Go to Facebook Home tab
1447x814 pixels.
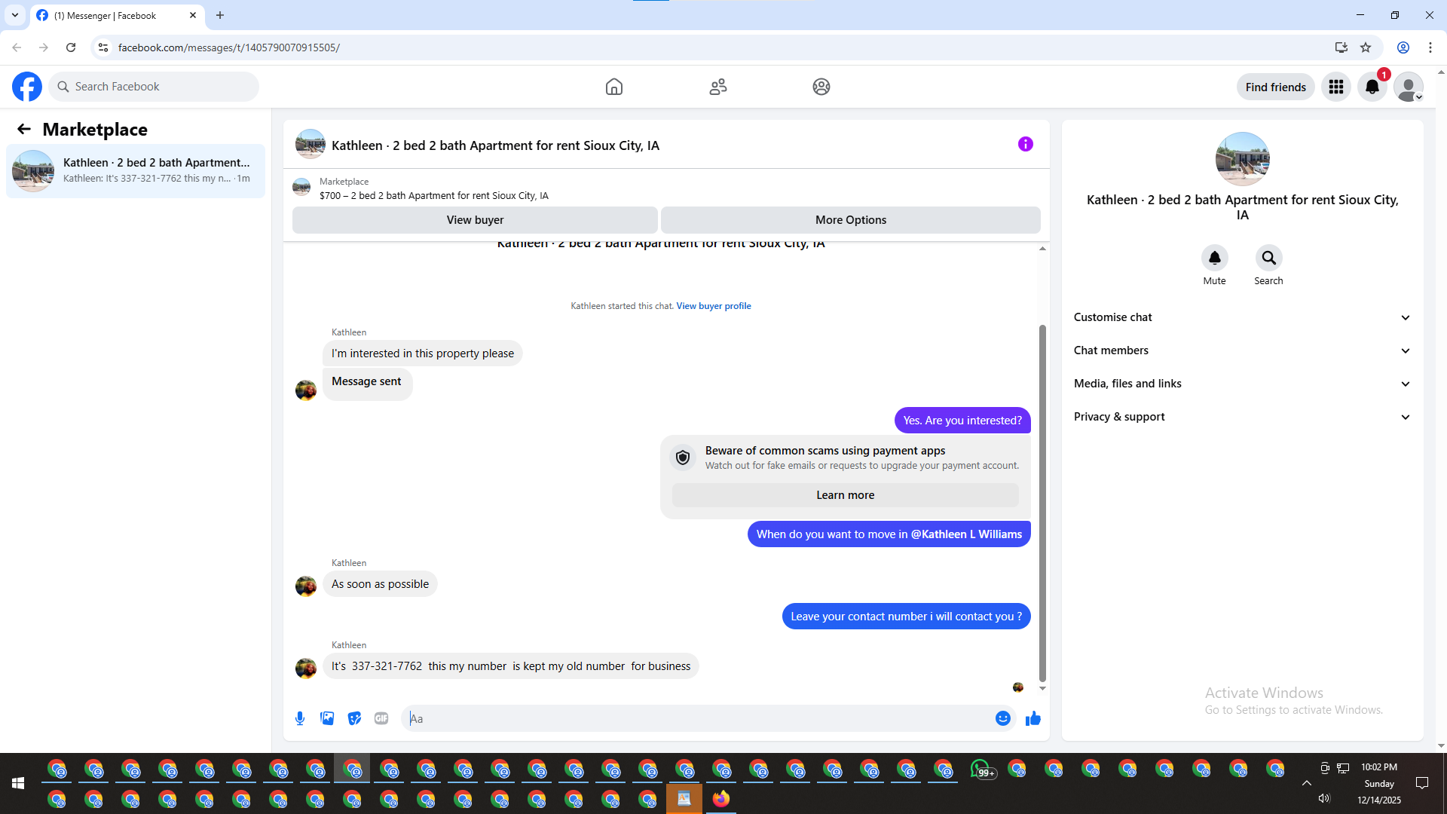[614, 87]
